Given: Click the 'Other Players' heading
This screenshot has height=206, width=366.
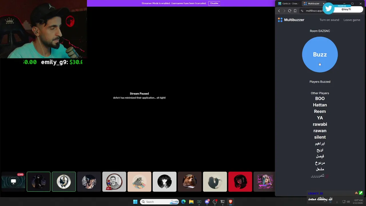Looking at the screenshot, I should (320, 93).
